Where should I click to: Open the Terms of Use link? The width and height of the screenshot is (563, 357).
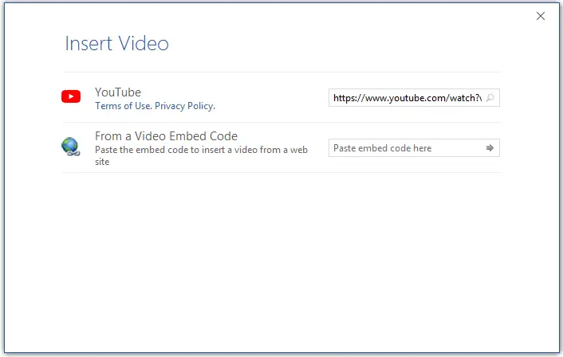tap(123, 106)
